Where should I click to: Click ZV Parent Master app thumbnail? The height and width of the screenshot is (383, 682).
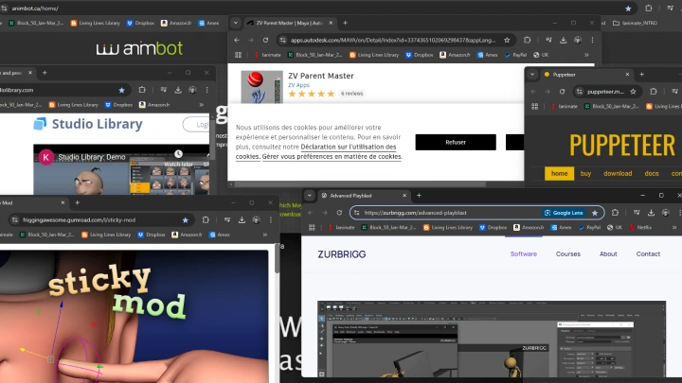[261, 87]
